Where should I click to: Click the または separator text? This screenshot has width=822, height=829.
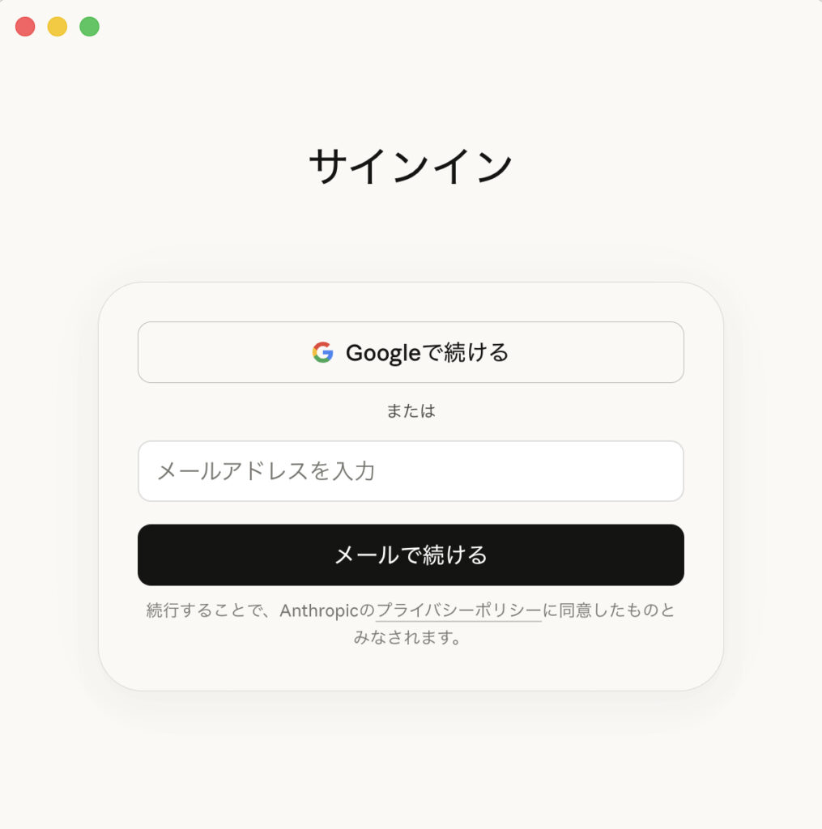pos(411,411)
